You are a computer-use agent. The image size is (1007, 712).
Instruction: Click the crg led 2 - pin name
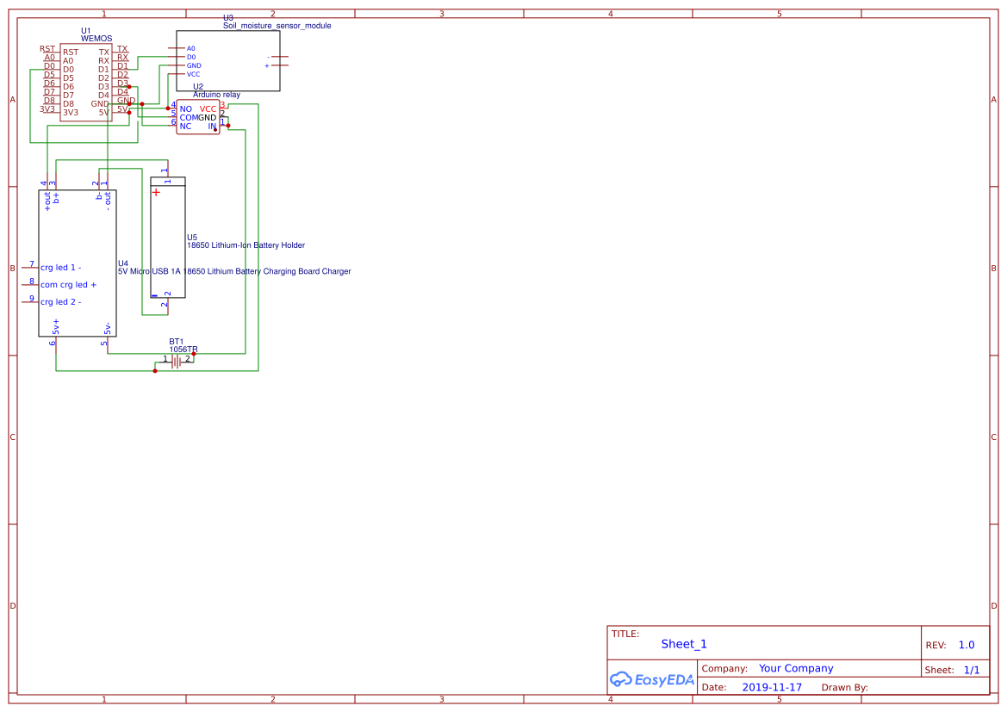pos(61,302)
